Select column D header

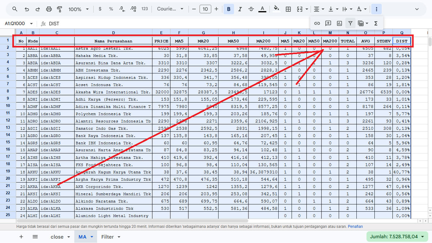coord(113,32)
